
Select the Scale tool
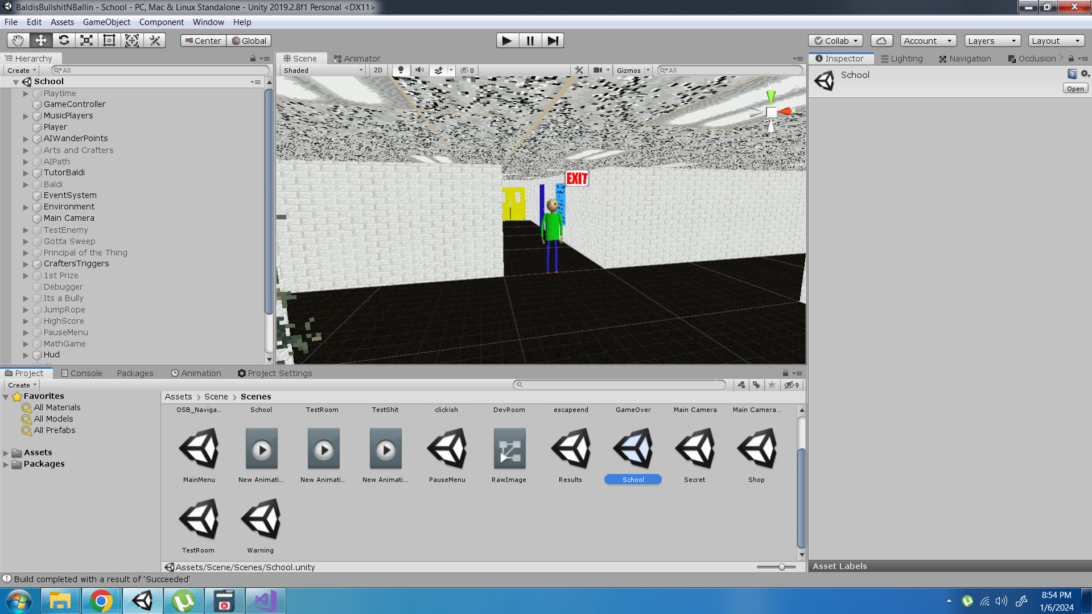[86, 40]
